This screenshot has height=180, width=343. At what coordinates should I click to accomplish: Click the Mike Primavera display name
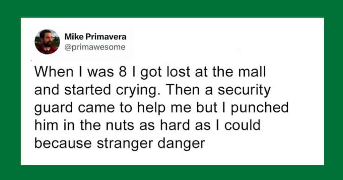click(95, 37)
